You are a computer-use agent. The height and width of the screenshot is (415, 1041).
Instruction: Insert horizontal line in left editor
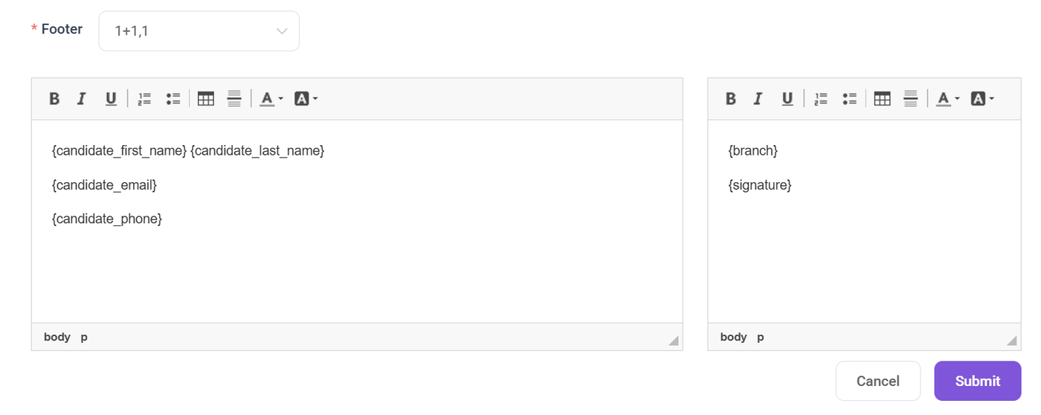pos(234,99)
